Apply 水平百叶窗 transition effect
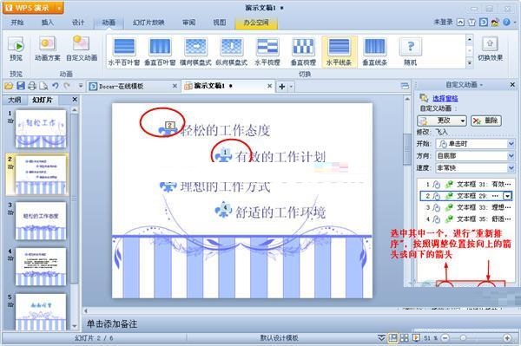 tap(124, 52)
